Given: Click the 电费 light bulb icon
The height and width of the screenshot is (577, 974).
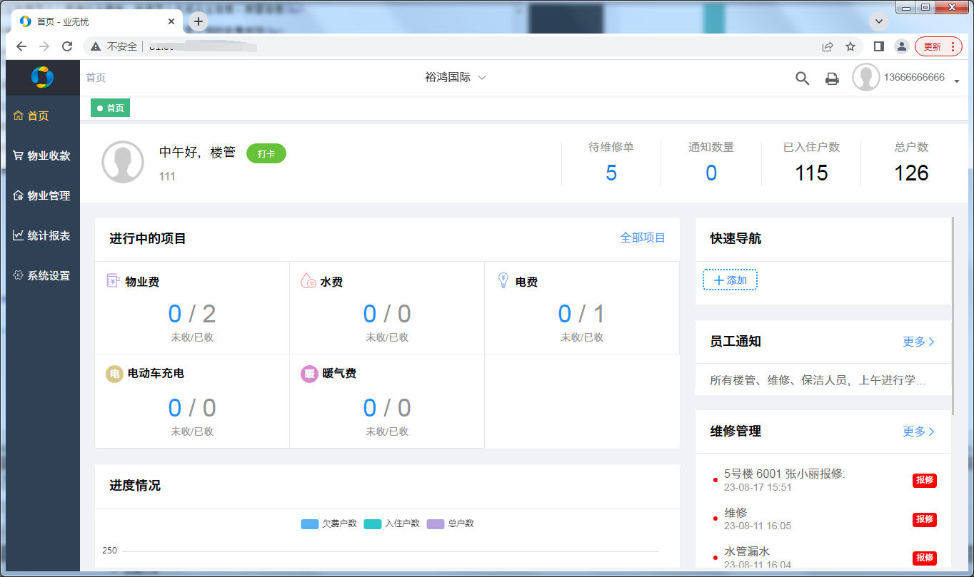Looking at the screenshot, I should click(503, 281).
